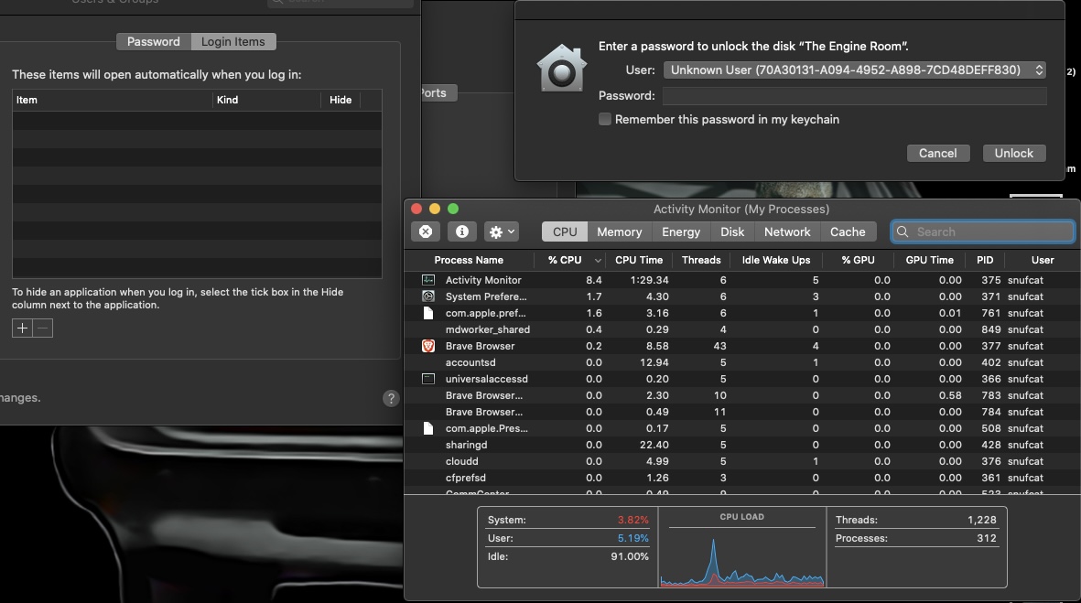Click the com.apple.Pres... document icon
1081x603 pixels.
tap(428, 428)
